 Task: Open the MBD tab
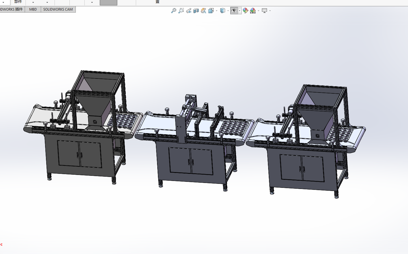[x=33, y=9]
